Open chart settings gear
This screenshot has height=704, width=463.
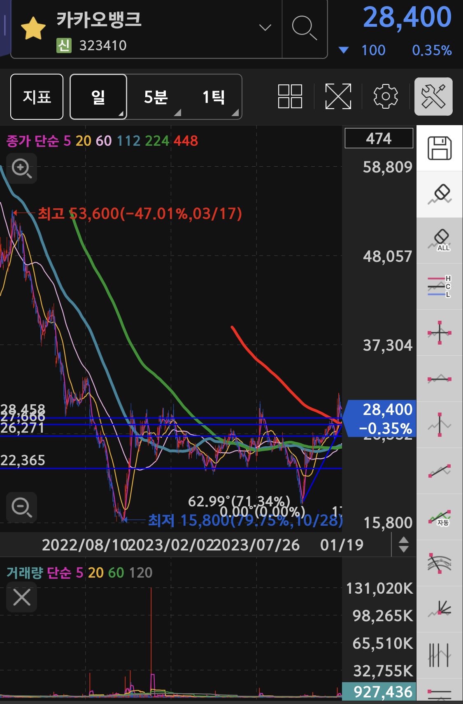coord(386,96)
